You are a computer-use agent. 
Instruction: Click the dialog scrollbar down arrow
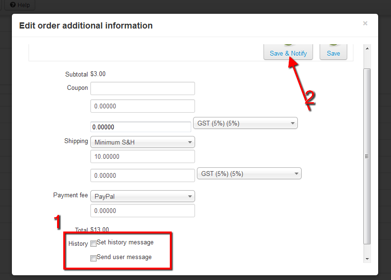367,259
